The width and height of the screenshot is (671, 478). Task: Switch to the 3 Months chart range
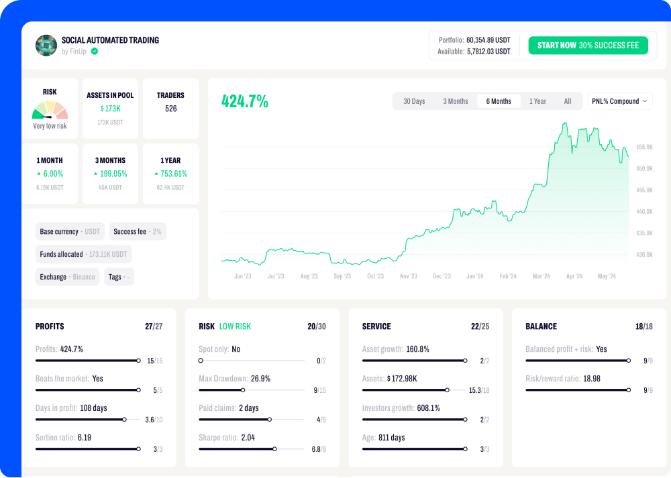coord(456,101)
